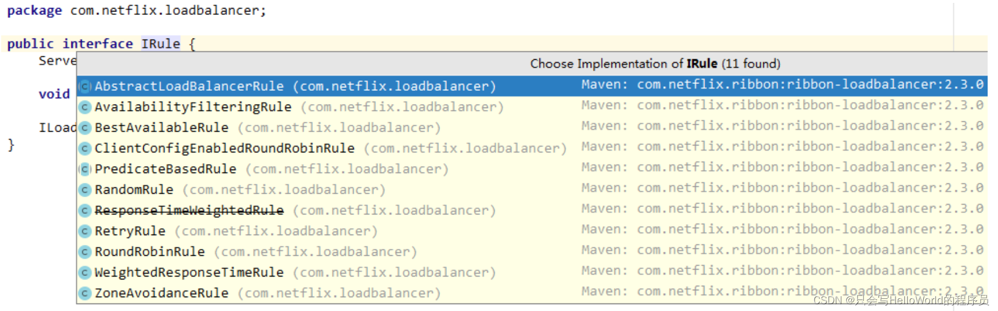Click the 'void' keyword in the editor
Image resolution: width=998 pixels, height=311 pixels.
(x=54, y=94)
